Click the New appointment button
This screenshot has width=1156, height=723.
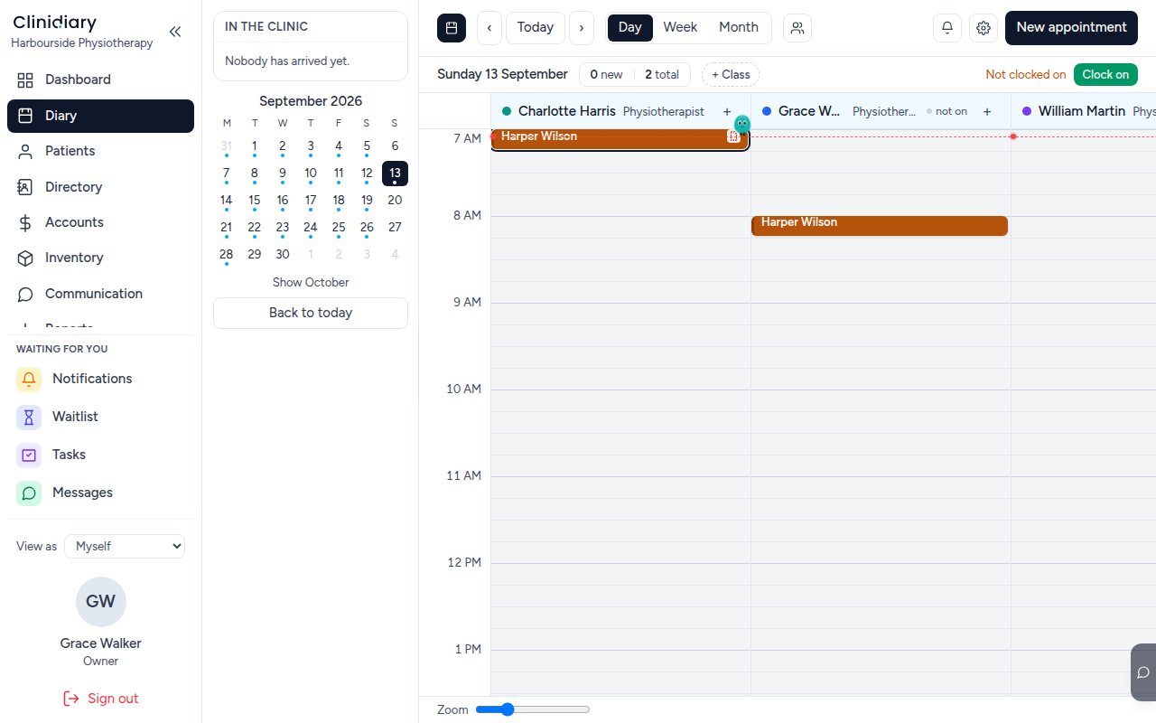tap(1071, 28)
